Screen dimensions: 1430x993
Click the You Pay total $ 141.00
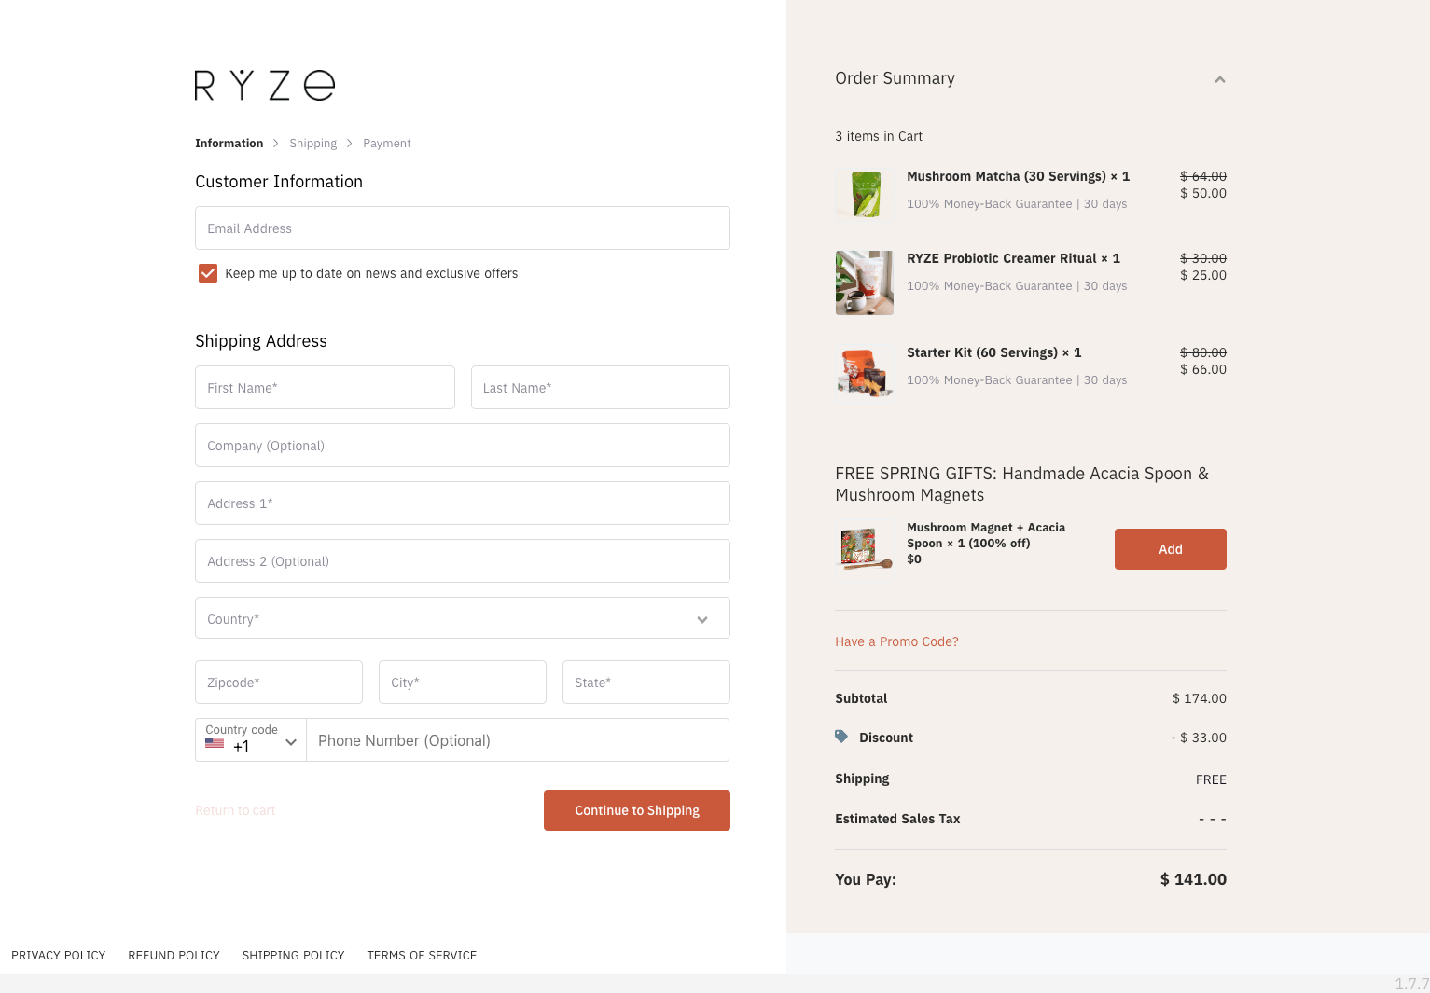(1193, 879)
